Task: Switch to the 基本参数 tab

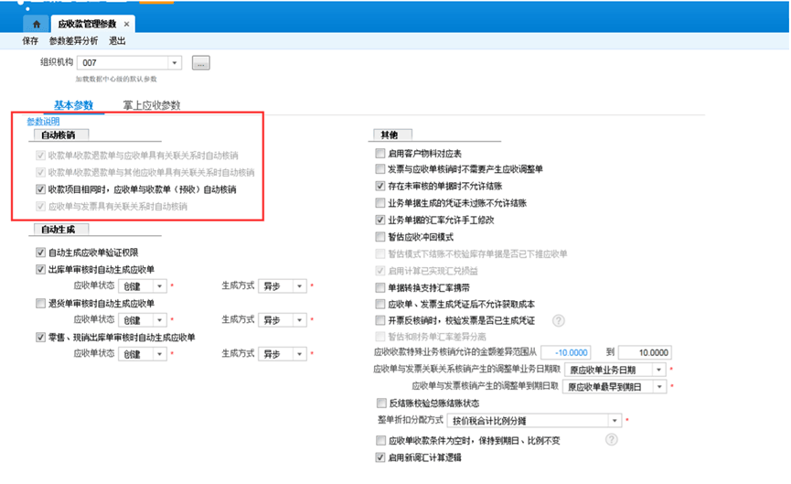Action: coord(74,105)
